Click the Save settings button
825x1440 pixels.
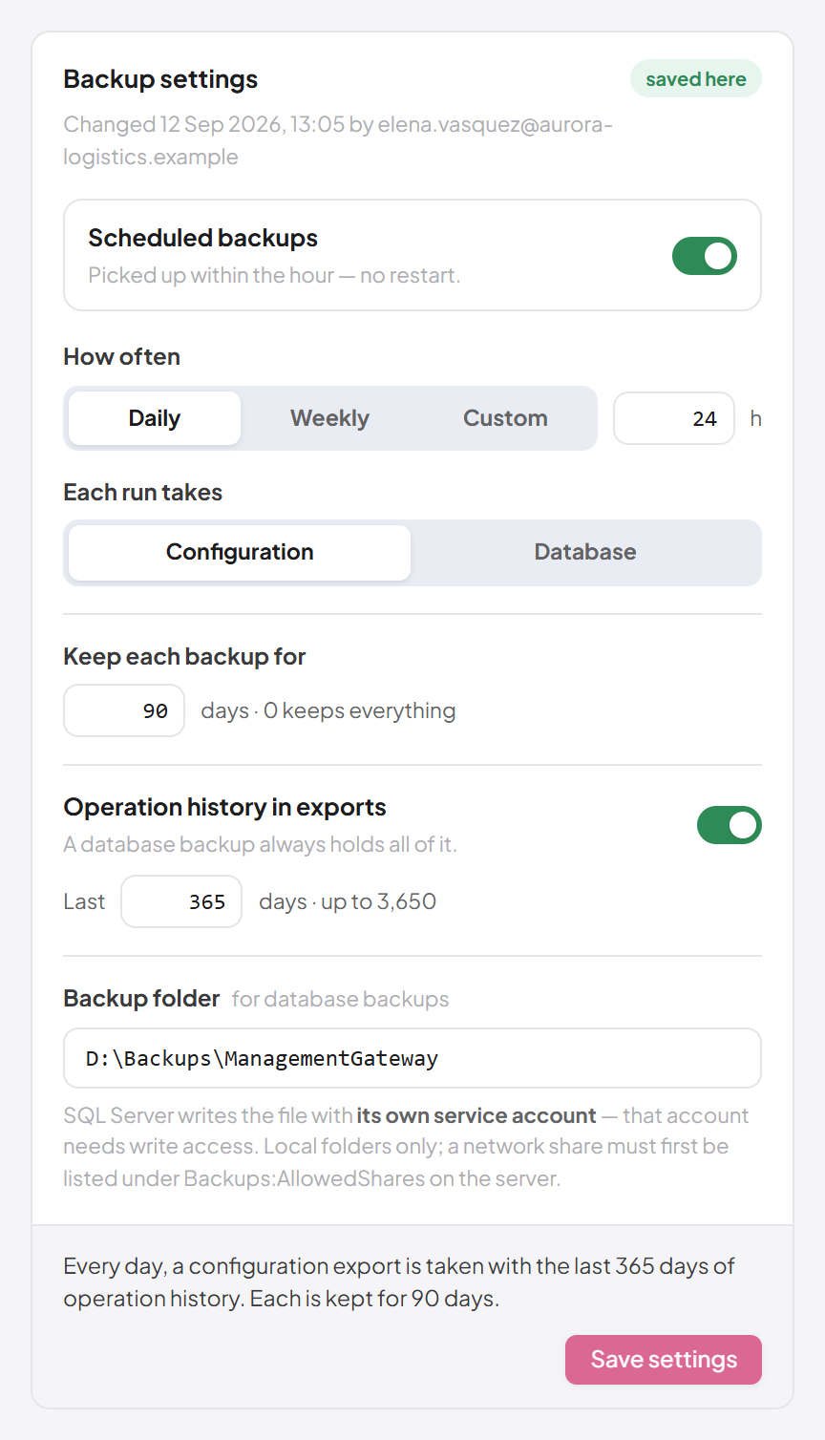click(x=664, y=1360)
